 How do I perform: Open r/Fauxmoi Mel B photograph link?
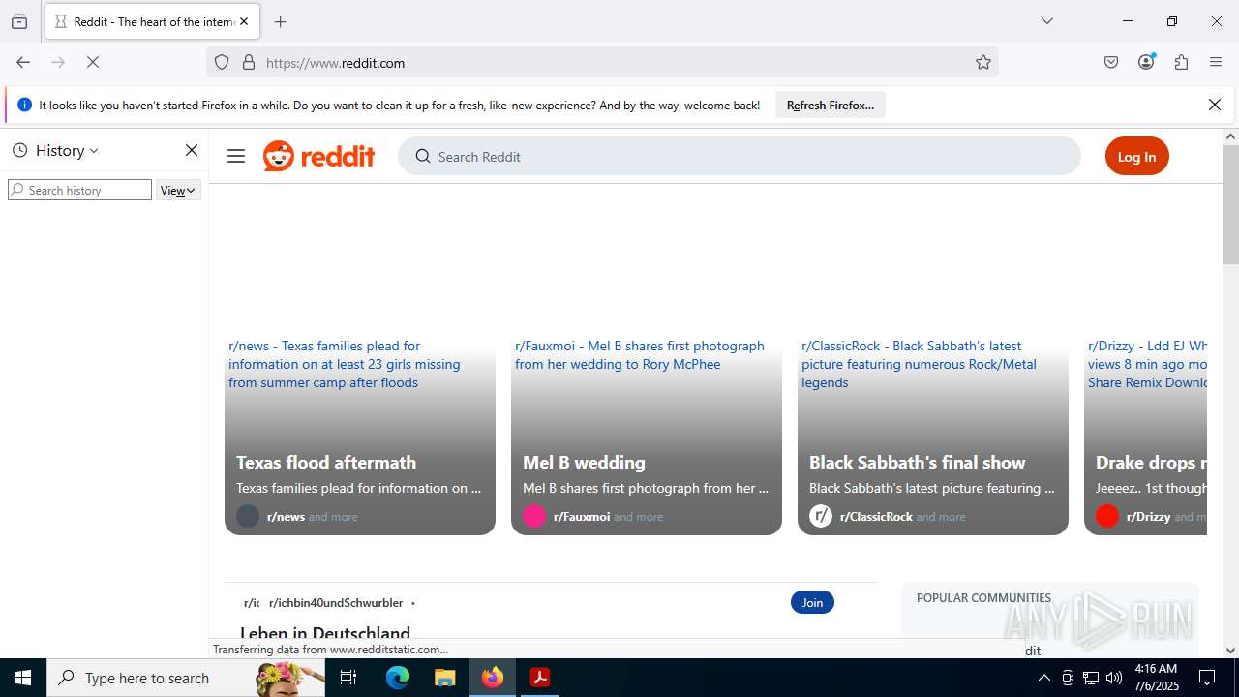pos(640,354)
